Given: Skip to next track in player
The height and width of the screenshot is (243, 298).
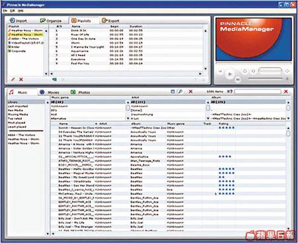Looking at the screenshot, I should pos(238,79).
